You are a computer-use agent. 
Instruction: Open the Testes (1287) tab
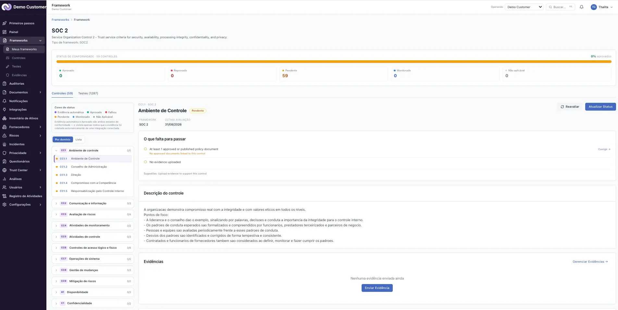pos(88,93)
